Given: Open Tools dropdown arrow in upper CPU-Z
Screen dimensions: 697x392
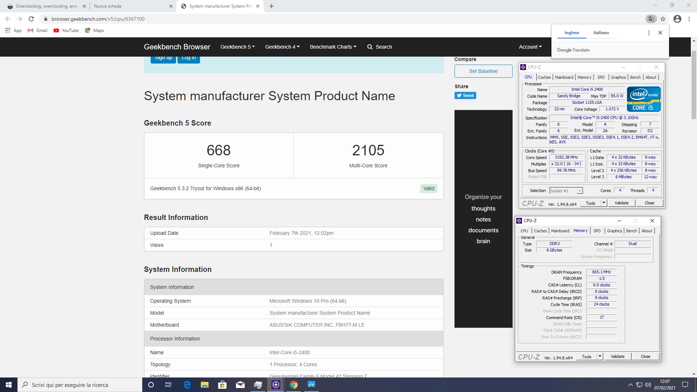Looking at the screenshot, I should [604, 203].
